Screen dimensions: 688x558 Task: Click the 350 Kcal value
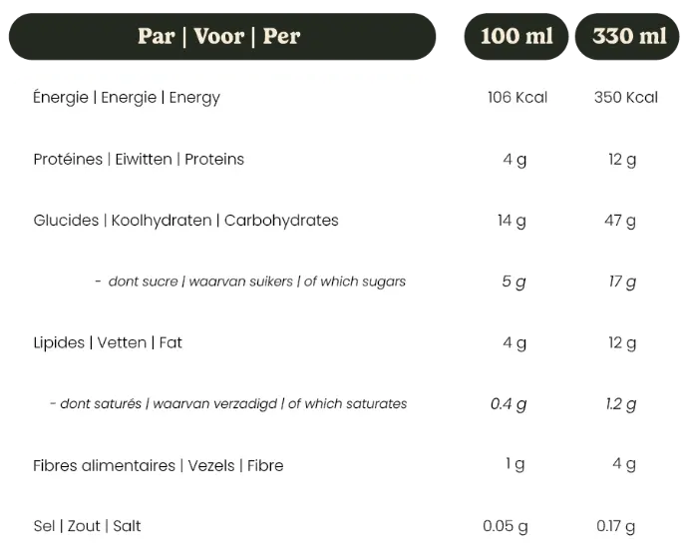coord(625,98)
